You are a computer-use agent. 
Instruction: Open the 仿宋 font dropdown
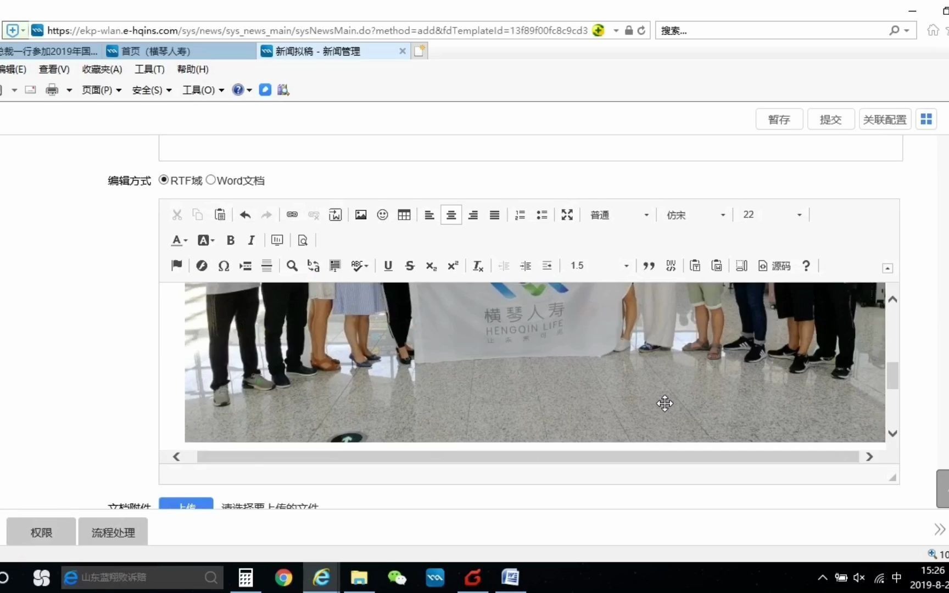696,215
